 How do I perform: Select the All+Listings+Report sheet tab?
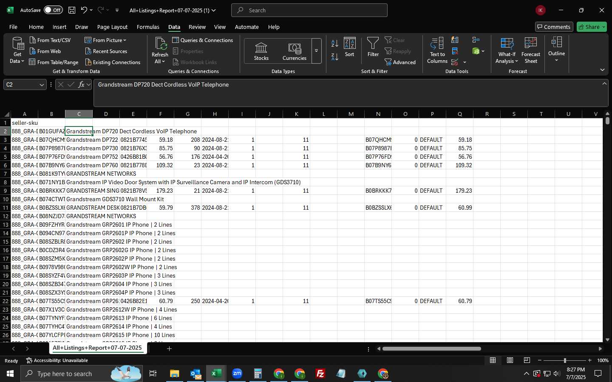click(x=97, y=348)
